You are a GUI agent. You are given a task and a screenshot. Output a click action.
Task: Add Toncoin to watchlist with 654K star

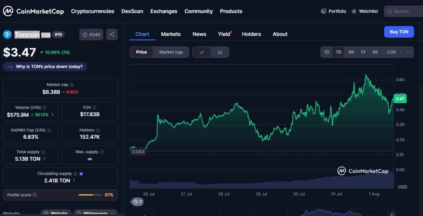coord(91,35)
